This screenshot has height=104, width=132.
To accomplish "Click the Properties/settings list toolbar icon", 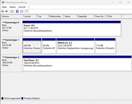I will 27,11.
